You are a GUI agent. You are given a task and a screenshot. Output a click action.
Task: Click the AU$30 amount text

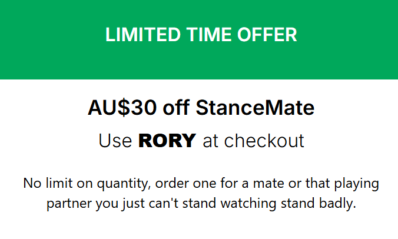[x=122, y=108]
